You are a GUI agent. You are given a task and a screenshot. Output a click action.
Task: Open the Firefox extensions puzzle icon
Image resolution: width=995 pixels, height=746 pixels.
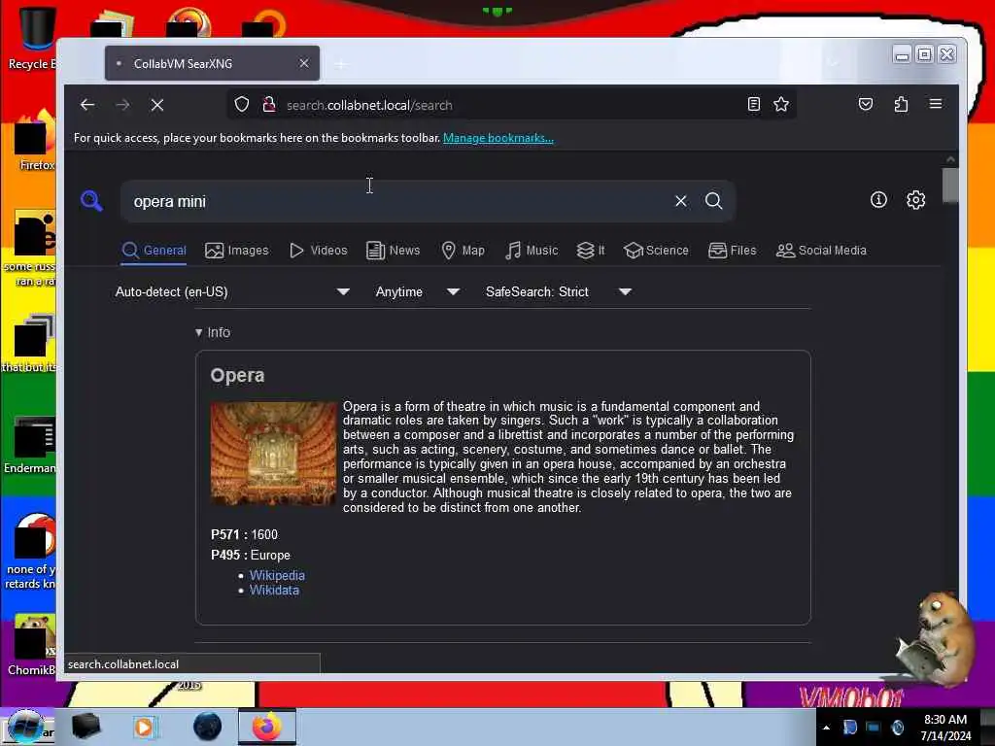[x=901, y=104]
